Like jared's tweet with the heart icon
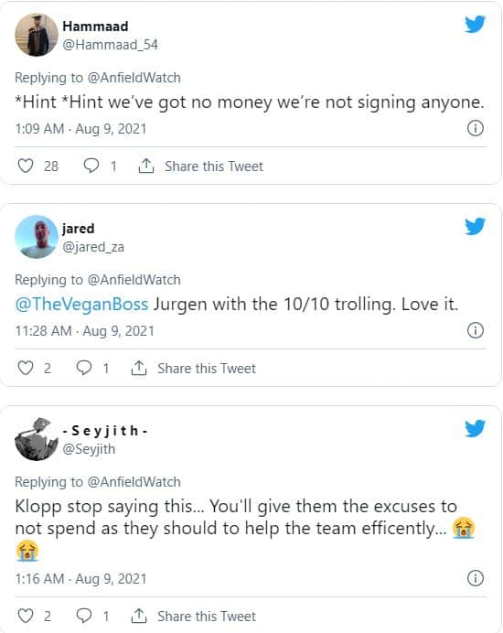The width and height of the screenshot is (503, 633). pos(26,368)
